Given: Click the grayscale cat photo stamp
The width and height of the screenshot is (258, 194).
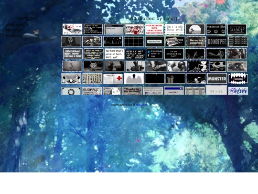Looking at the screenshot, I should (93, 66).
